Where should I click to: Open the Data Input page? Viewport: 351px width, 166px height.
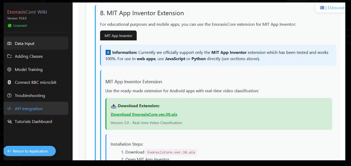[x=36, y=43]
